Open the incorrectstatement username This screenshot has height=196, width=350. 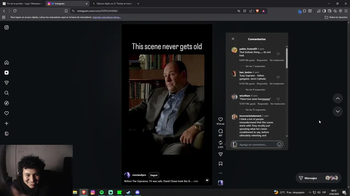pyautogui.click(x=250, y=116)
